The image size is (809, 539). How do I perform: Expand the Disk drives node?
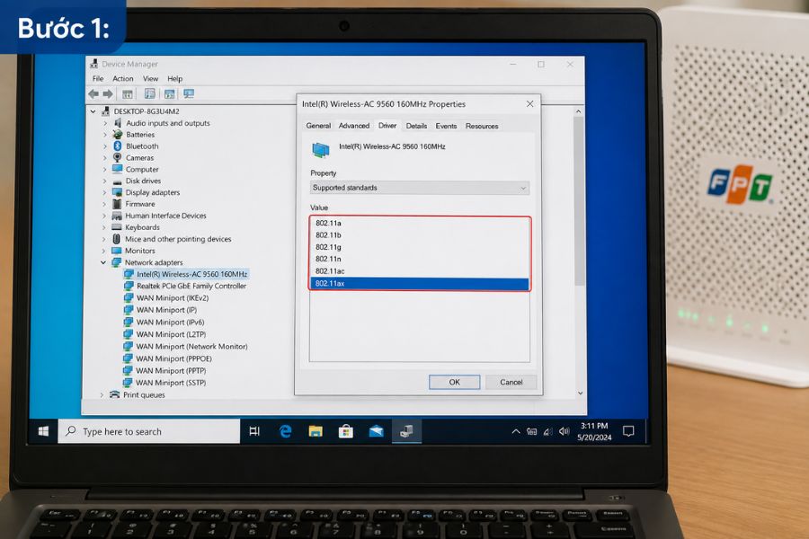[105, 181]
